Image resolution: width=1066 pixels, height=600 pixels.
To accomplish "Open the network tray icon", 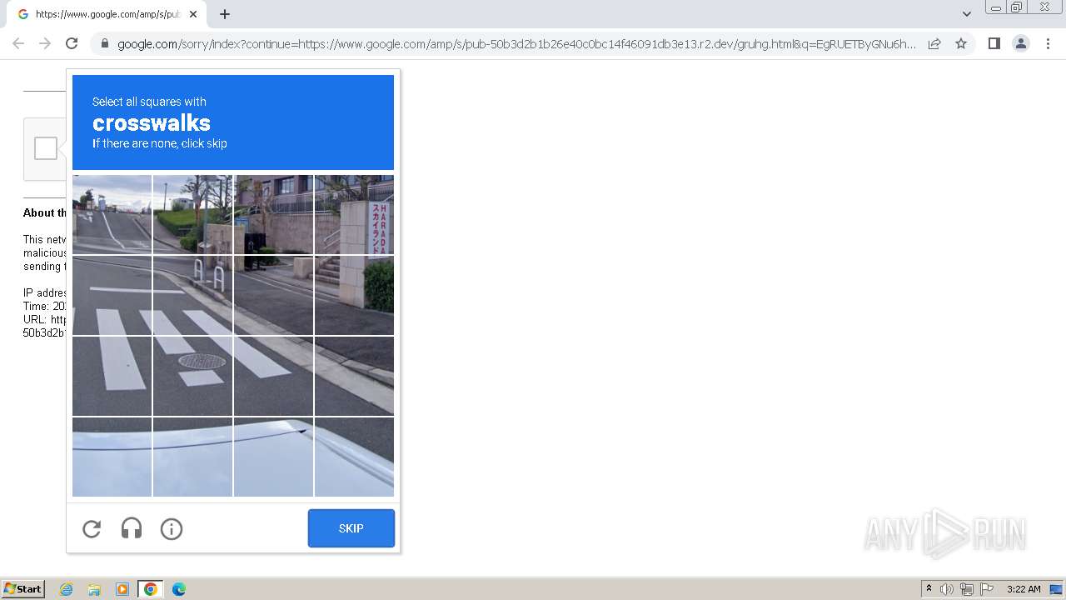I will 967,589.
